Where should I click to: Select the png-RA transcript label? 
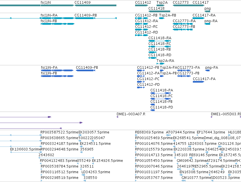(211, 21)
